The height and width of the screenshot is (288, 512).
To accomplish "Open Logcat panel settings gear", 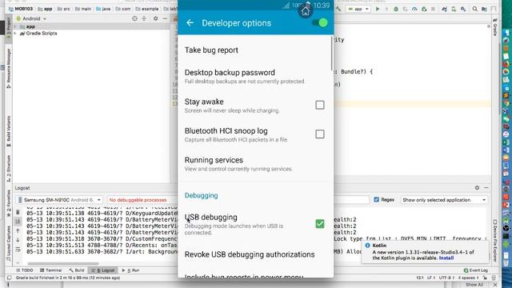I will [477, 188].
